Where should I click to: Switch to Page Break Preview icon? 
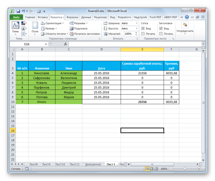[156, 169]
